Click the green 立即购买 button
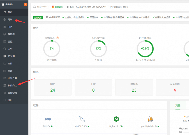This screenshot has width=189, height=135. pyautogui.click(x=38, y=17)
